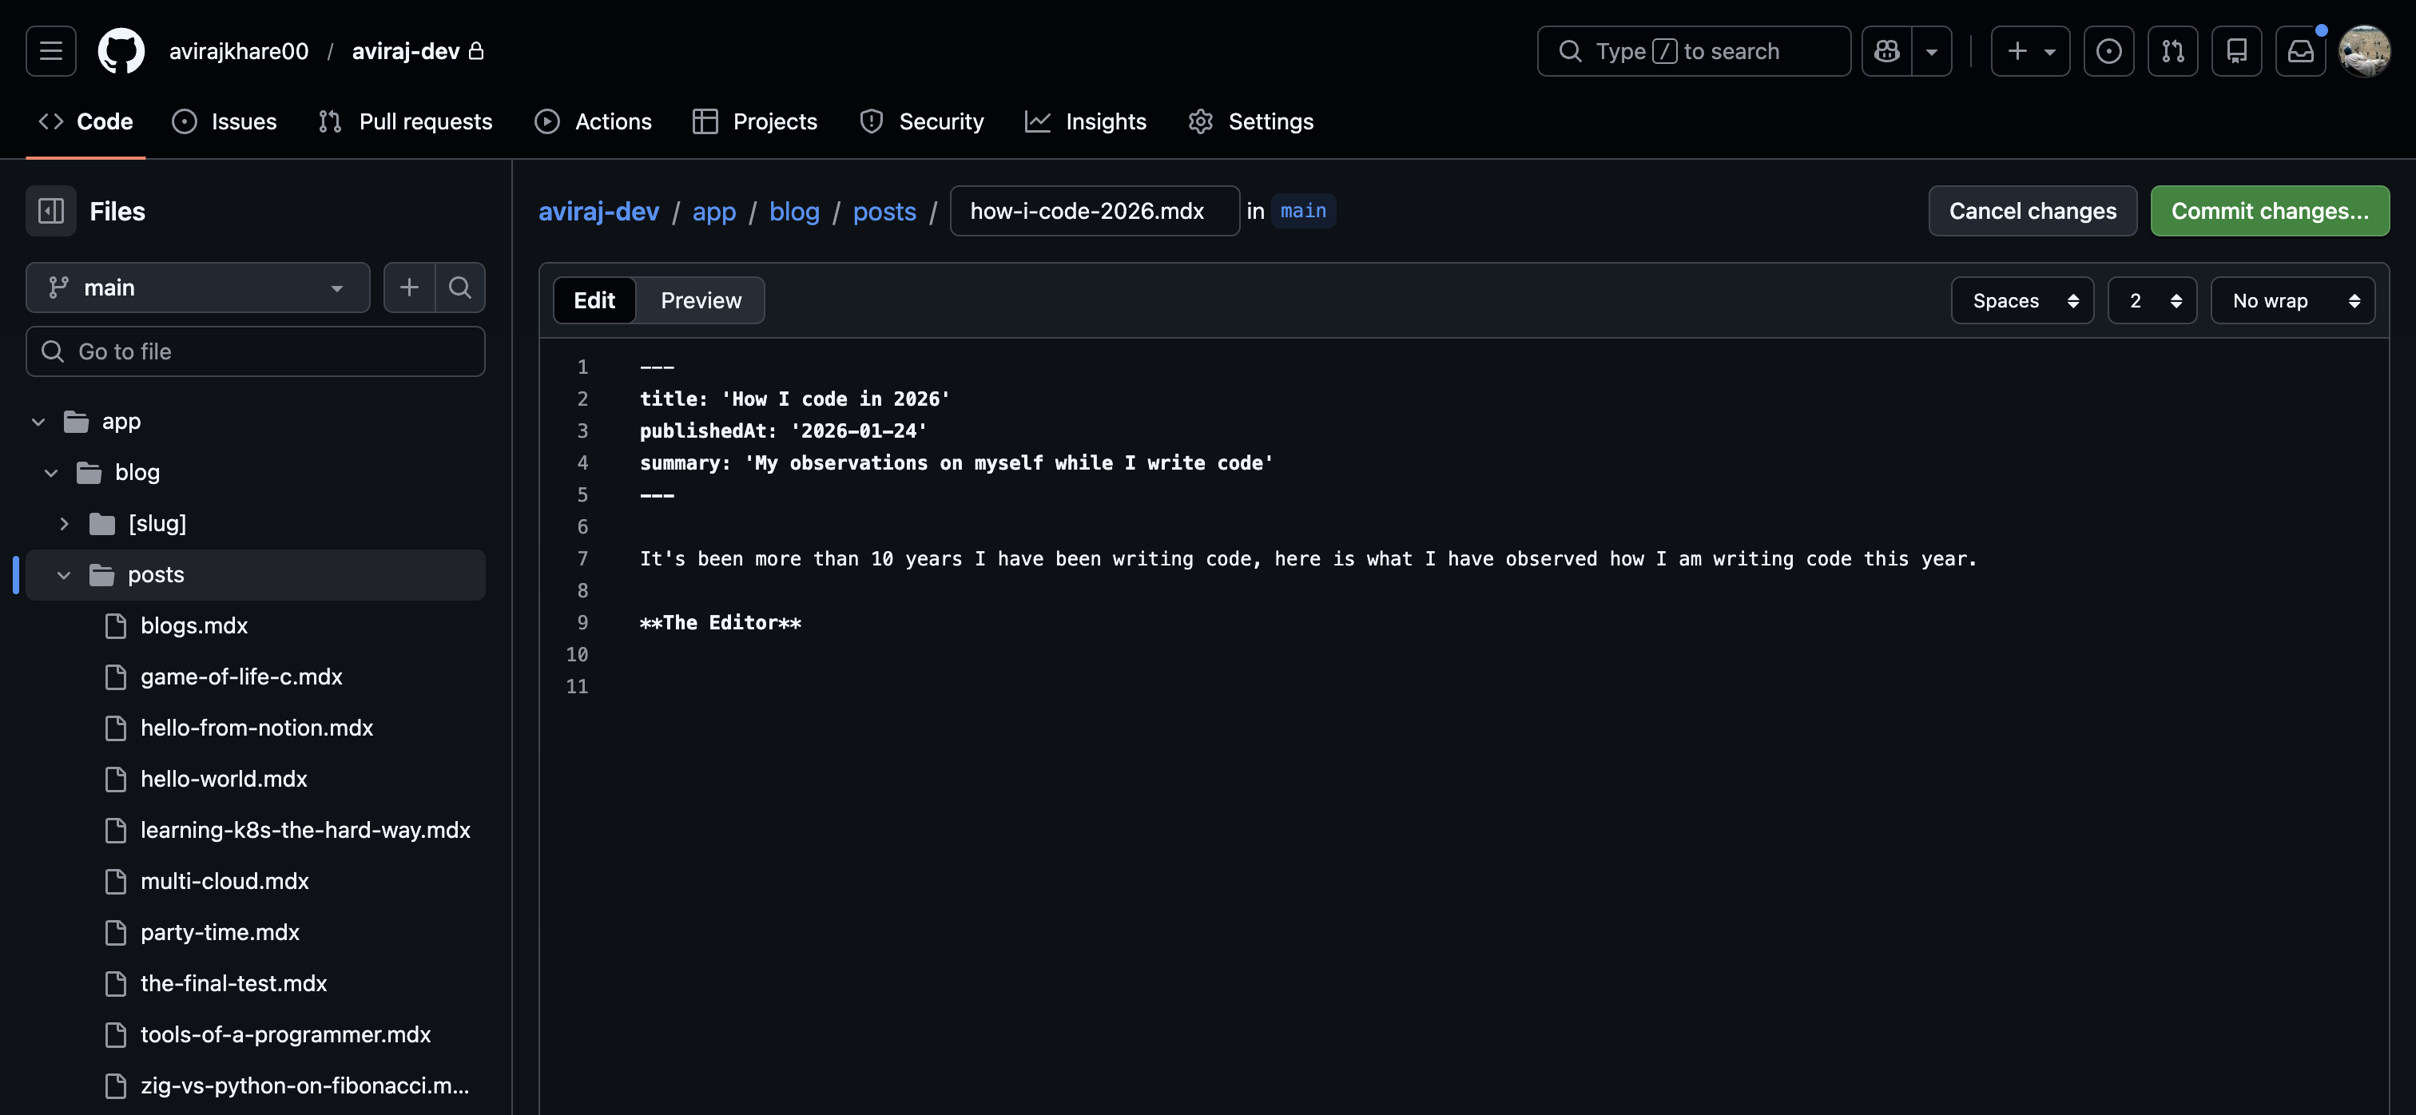2416x1115 pixels.
Task: Open the No wrap dropdown
Action: 2293,300
